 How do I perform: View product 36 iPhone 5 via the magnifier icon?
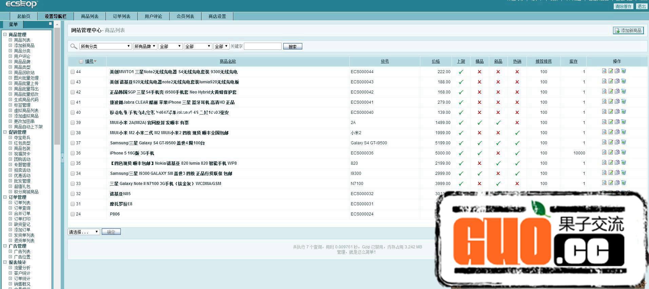point(604,152)
